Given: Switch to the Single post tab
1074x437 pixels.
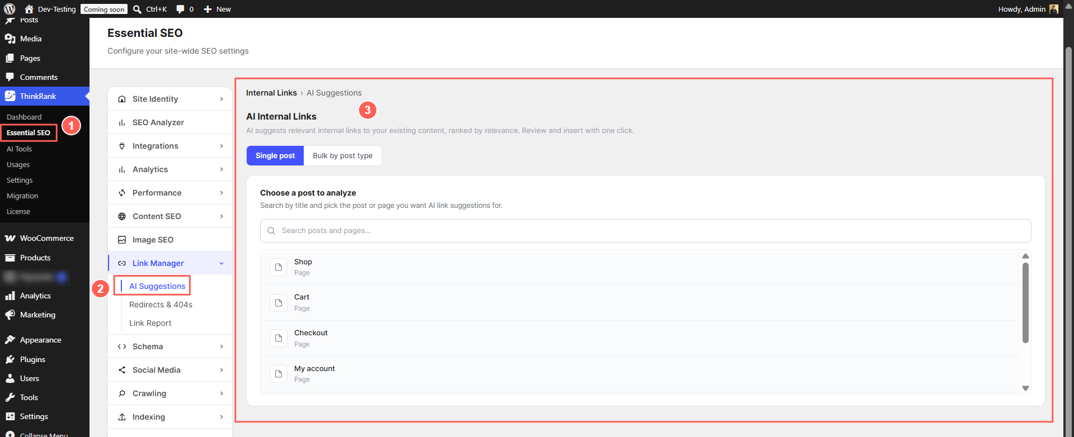Looking at the screenshot, I should click(x=275, y=155).
